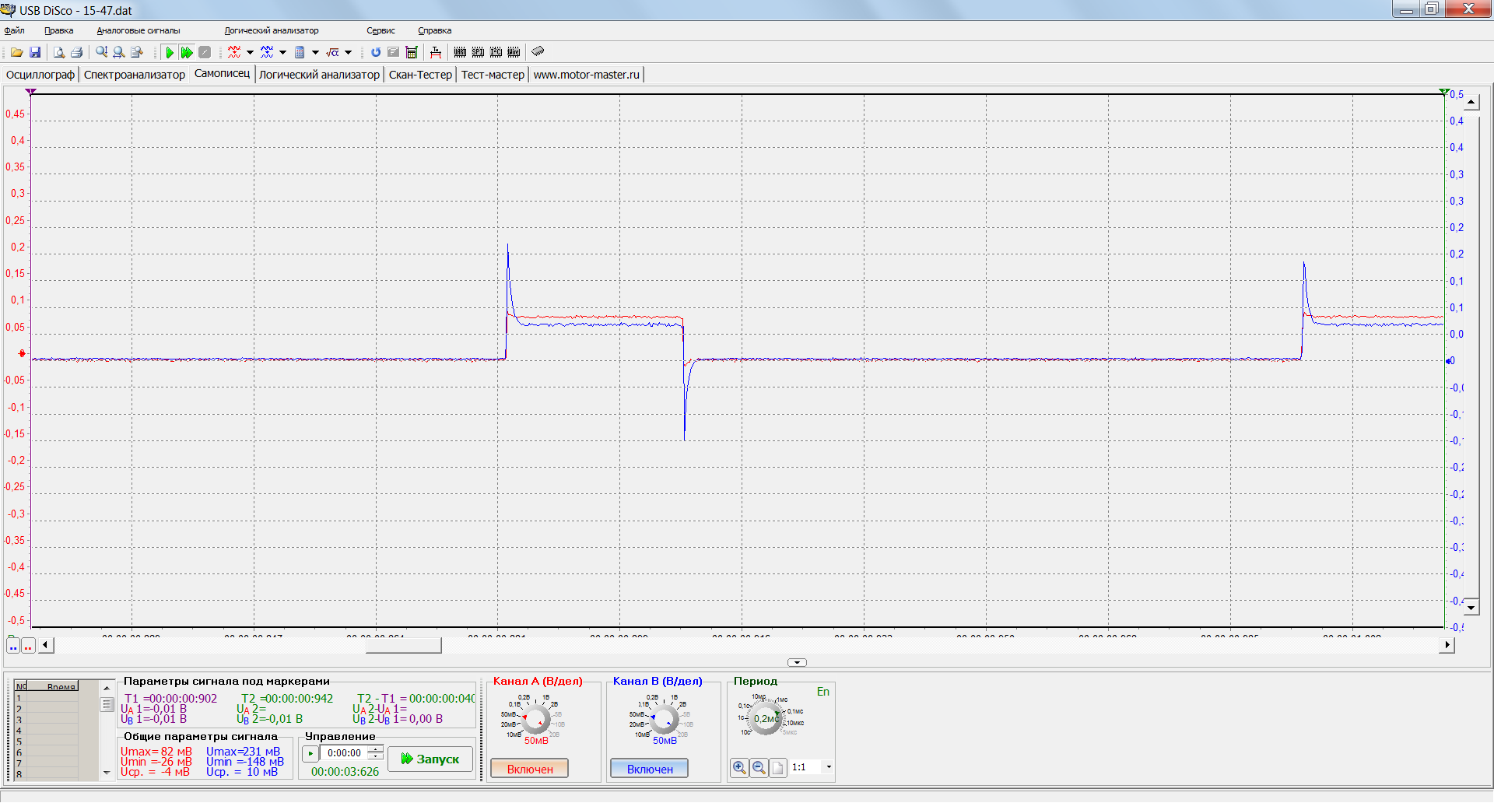This screenshot has width=1494, height=803.
Task: Open the www.motor-master.ru link tab
Action: [586, 75]
